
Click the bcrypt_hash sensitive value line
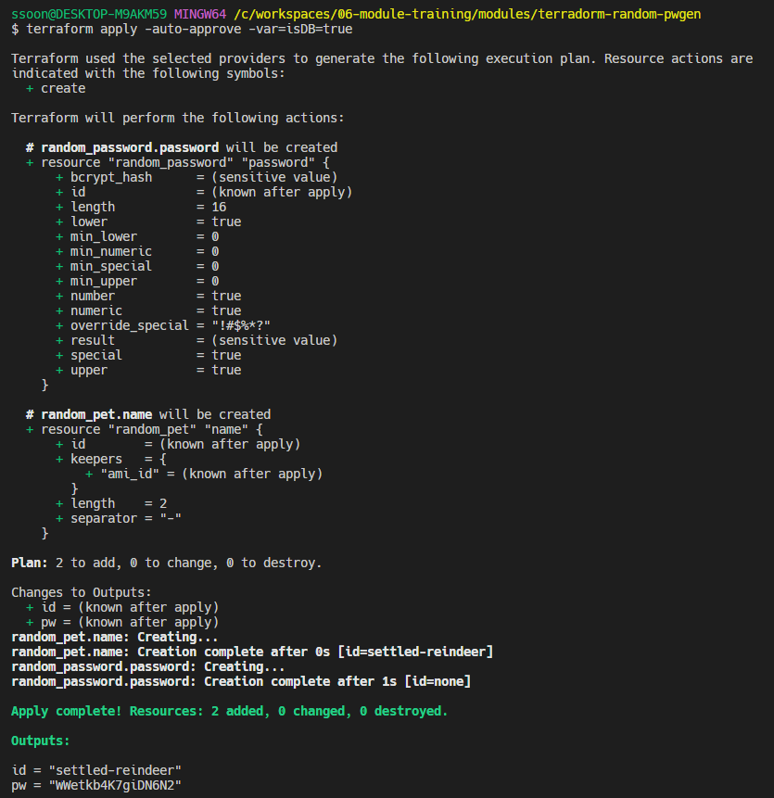(197, 177)
